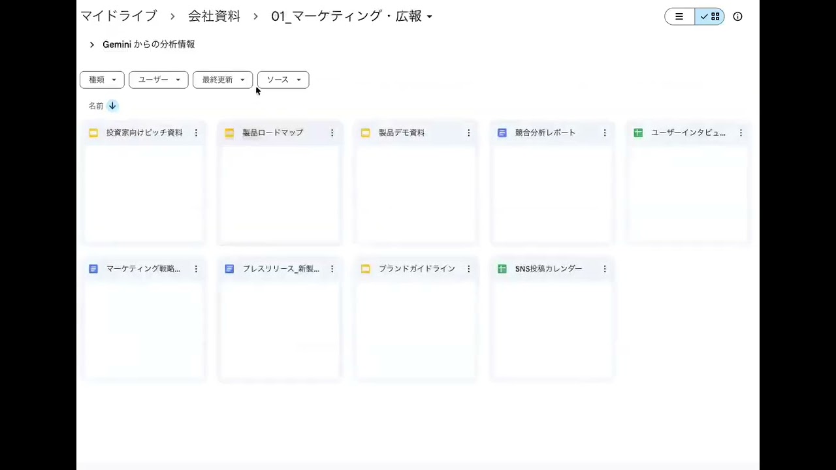The height and width of the screenshot is (470, 836).
Task: Select ユーザーインタビュ... file name
Action: click(688, 133)
